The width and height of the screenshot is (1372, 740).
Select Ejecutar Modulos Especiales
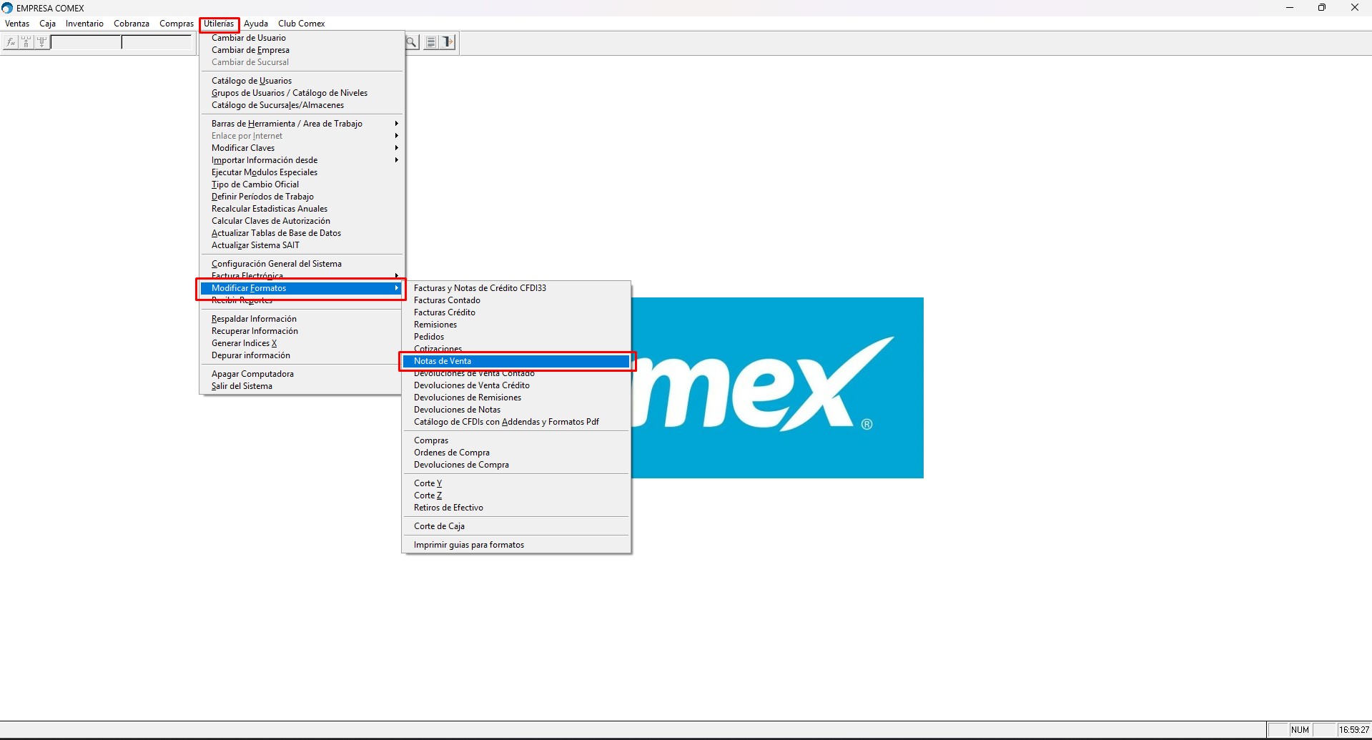point(302,172)
